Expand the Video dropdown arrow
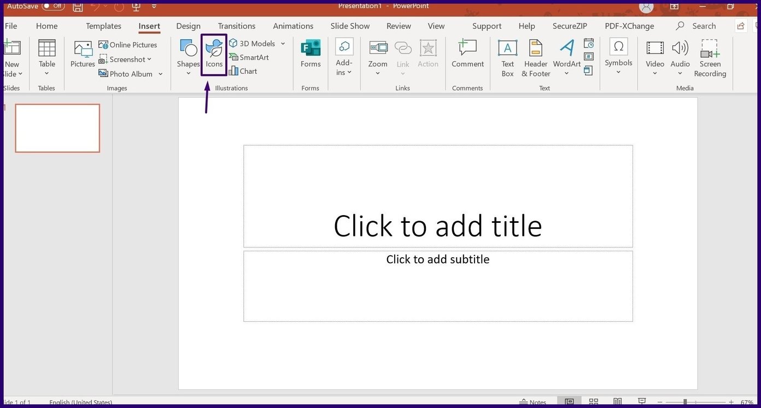Screen dimensions: 761x408 655,73
